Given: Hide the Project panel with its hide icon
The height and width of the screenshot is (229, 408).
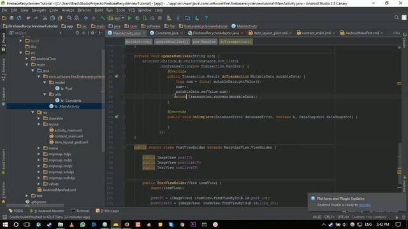Looking at the screenshot, I should point(101,33).
